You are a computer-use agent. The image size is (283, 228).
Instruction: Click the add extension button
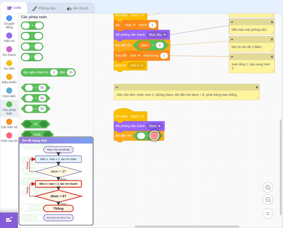(x=9, y=220)
